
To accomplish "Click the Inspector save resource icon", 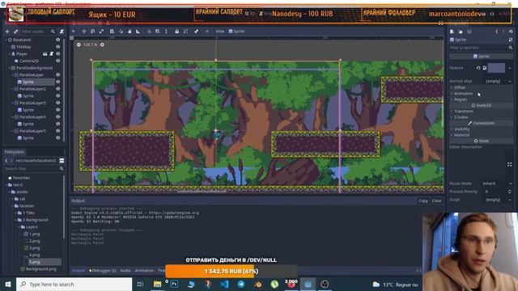I will tap(469, 32).
